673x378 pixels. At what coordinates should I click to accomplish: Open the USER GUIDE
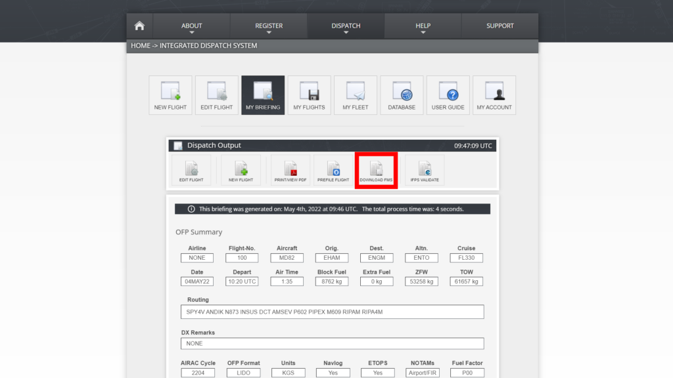pyautogui.click(x=448, y=94)
